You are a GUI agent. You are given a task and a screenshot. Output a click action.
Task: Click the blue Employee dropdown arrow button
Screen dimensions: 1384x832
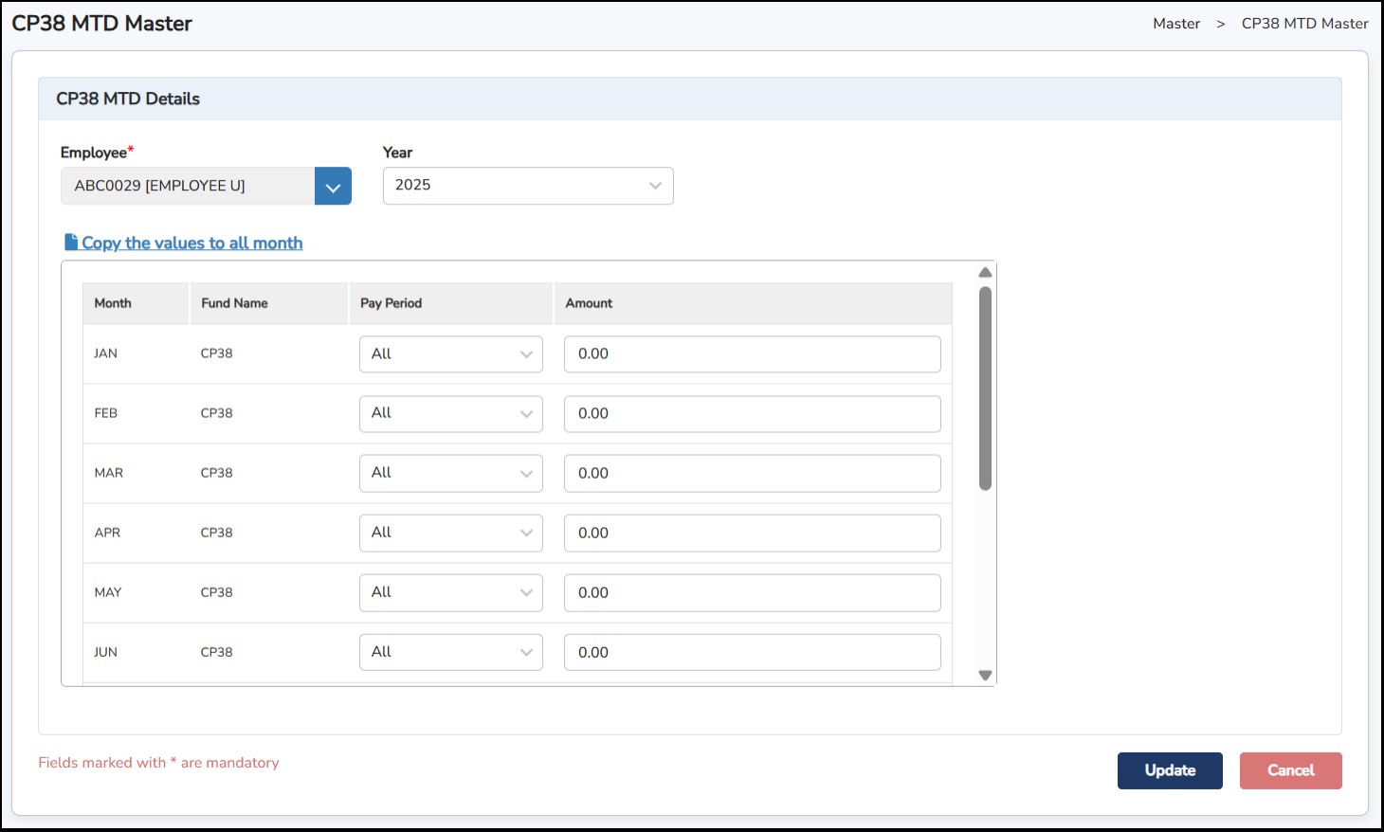point(333,187)
